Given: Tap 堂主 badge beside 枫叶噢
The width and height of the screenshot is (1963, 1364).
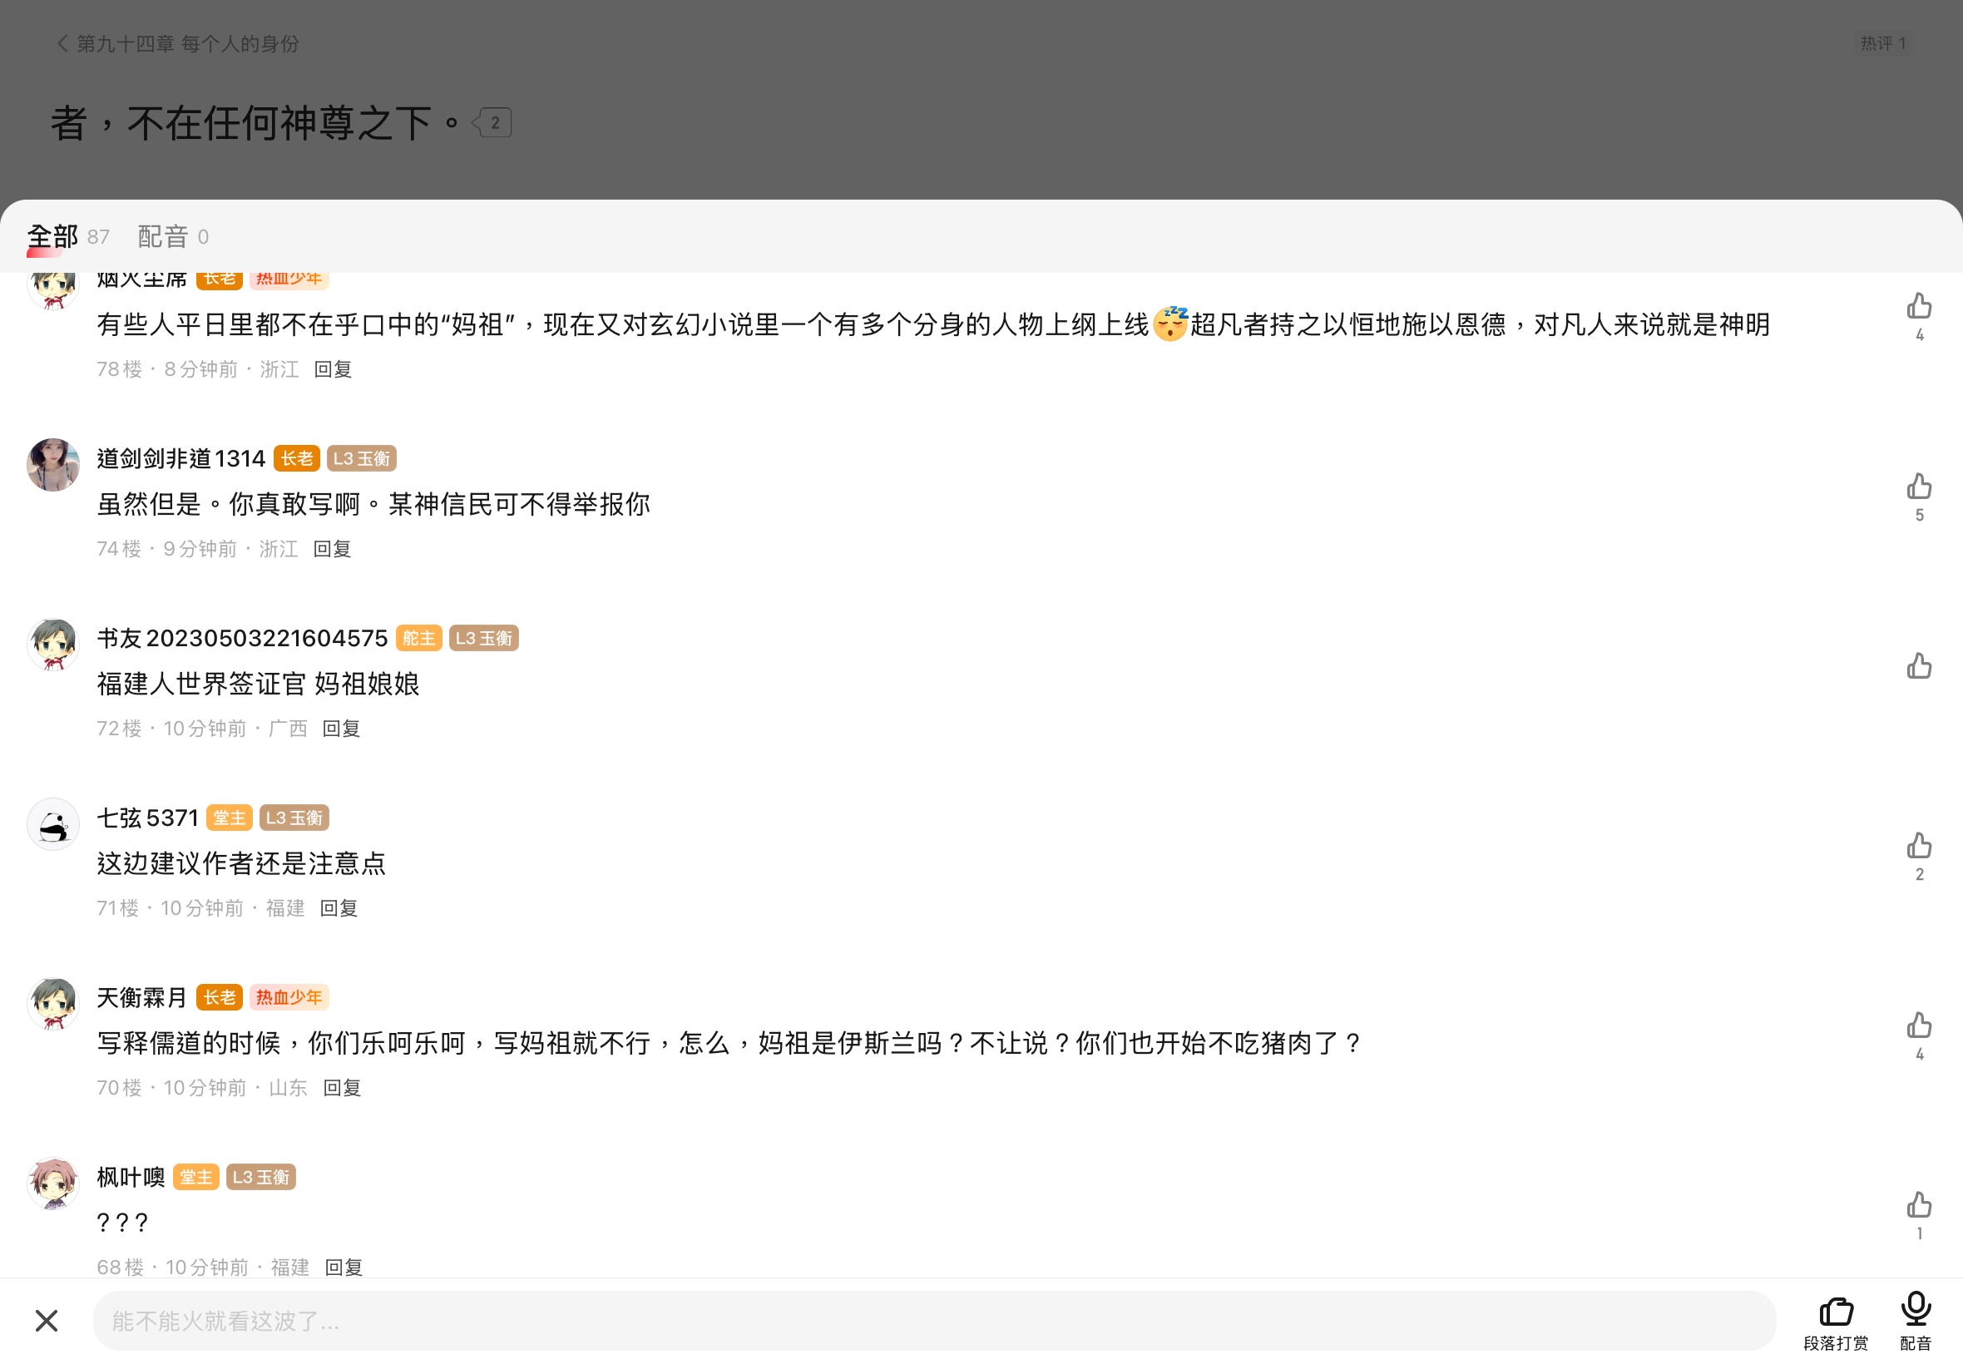Looking at the screenshot, I should click(x=195, y=1177).
